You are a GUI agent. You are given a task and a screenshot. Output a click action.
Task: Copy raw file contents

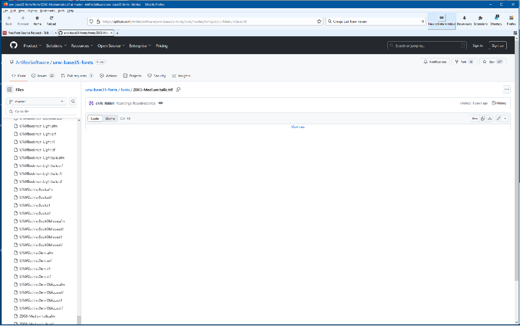coord(483,118)
